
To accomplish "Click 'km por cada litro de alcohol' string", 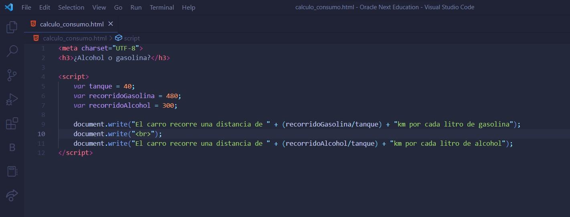I will [448, 143].
